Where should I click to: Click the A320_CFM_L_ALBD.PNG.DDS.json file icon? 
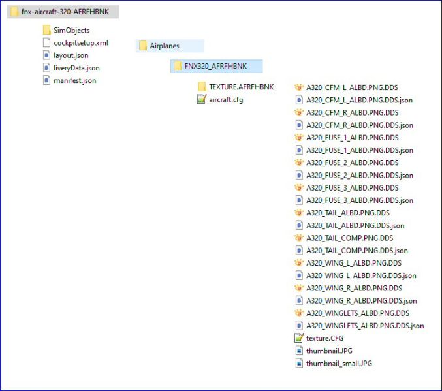coord(299,100)
